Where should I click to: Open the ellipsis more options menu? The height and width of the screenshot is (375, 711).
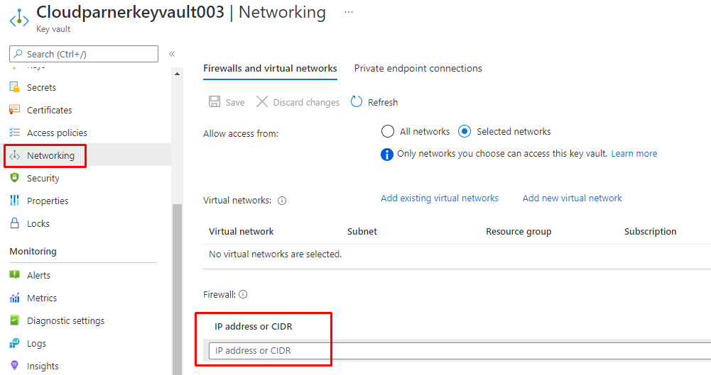click(x=348, y=13)
